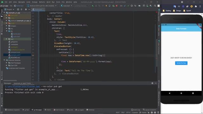Open the Build menu
Image resolution: width=203 pixels, height=114 pixels.
pyautogui.click(x=49, y=2)
